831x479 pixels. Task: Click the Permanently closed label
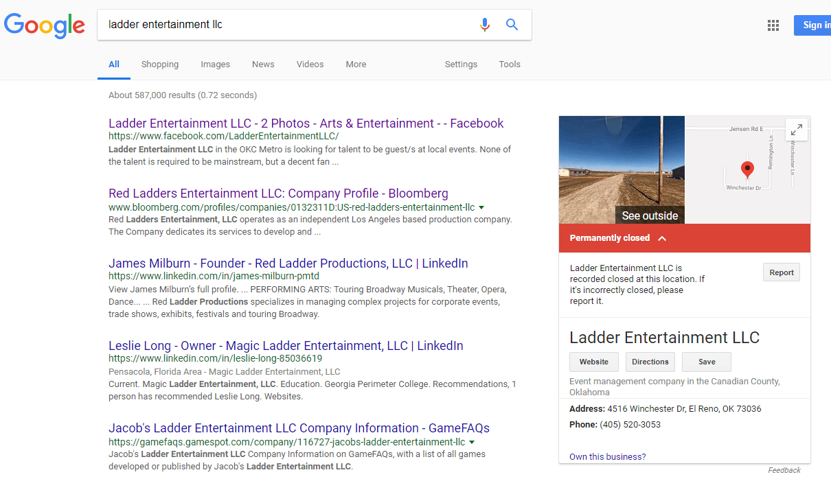tap(610, 238)
